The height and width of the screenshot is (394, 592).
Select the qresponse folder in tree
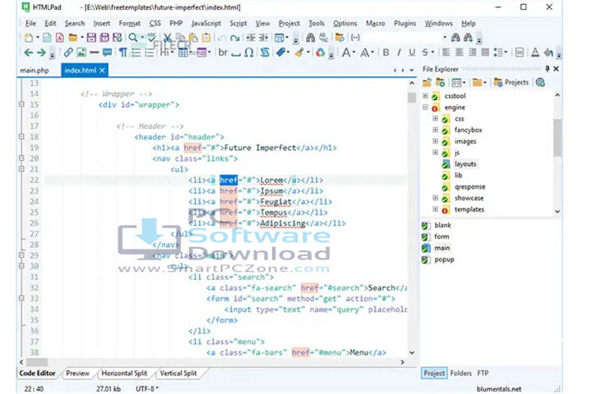click(469, 186)
